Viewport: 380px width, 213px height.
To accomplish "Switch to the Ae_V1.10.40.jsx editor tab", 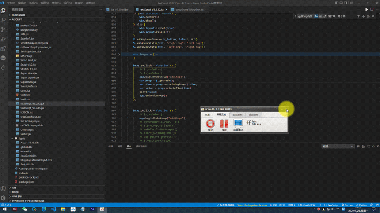I will [119, 9].
